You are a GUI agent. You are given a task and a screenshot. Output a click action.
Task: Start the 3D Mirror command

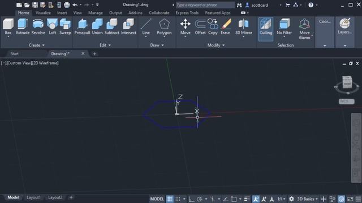[244, 27]
